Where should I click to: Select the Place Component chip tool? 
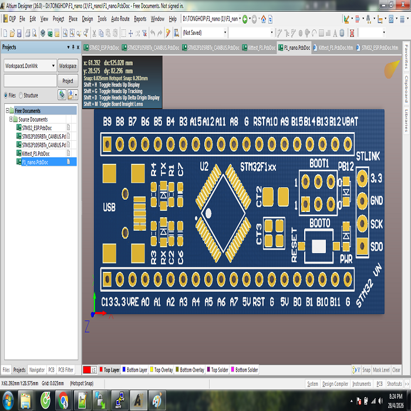342,33
